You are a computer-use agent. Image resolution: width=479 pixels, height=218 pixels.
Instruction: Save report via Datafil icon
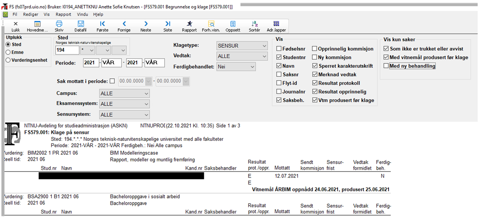pyautogui.click(x=81, y=26)
